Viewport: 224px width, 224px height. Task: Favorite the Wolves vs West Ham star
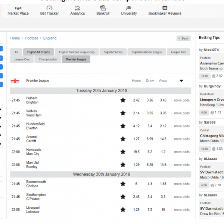click(123, 113)
